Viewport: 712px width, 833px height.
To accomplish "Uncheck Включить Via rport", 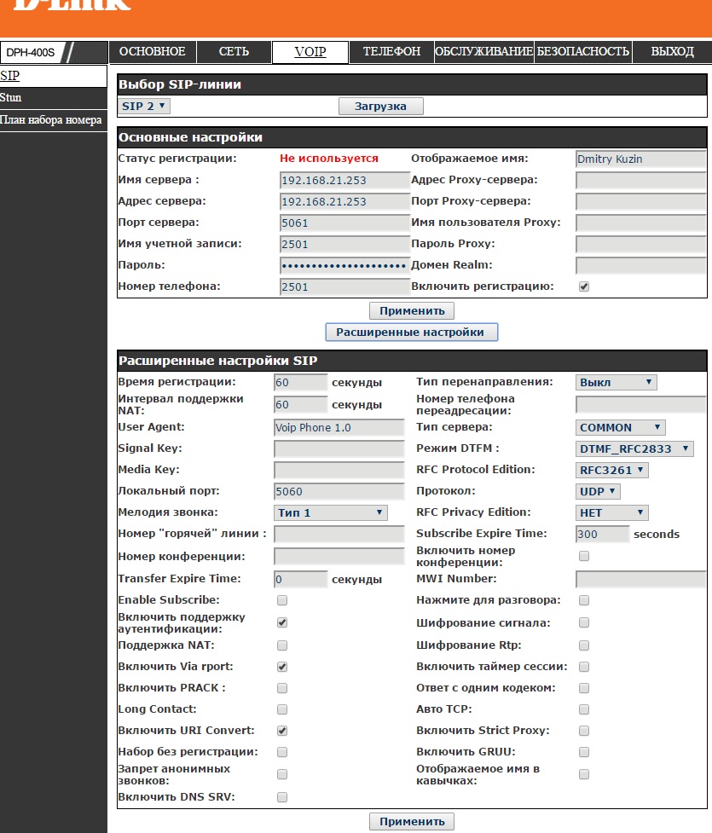I will (282, 667).
